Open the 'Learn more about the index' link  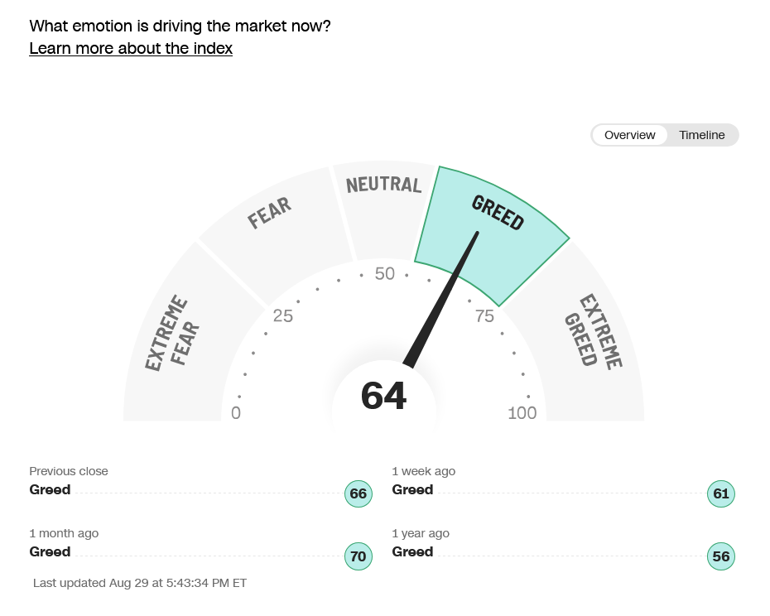pos(131,48)
